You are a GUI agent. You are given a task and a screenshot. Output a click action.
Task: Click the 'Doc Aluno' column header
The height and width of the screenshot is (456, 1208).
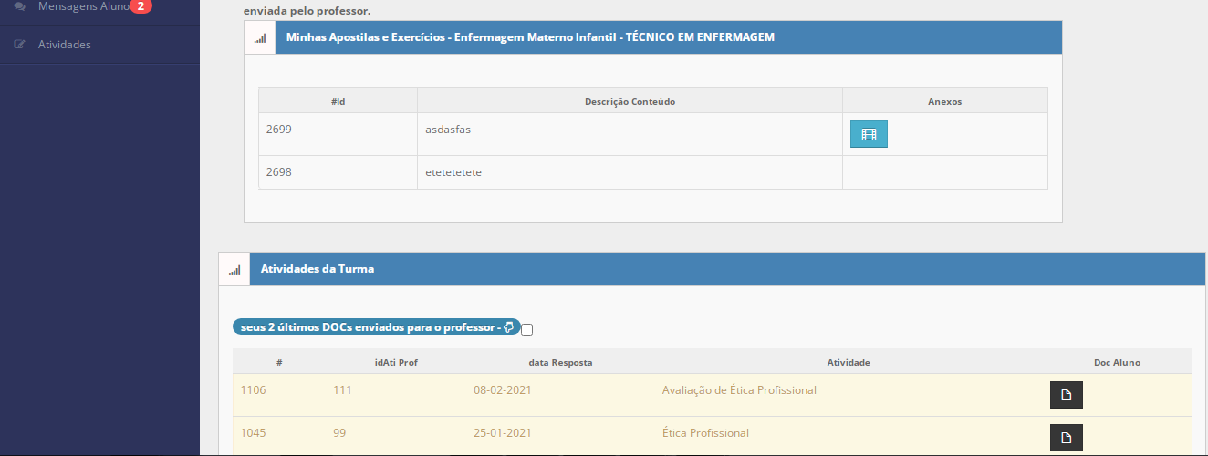[x=1117, y=362]
